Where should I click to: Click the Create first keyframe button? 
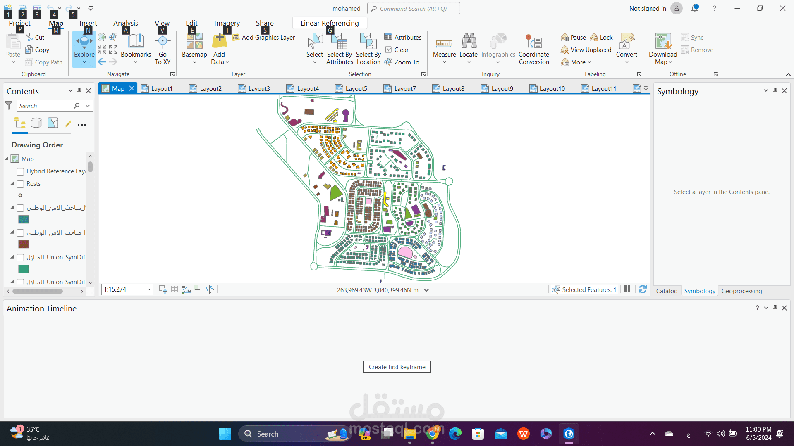click(397, 367)
